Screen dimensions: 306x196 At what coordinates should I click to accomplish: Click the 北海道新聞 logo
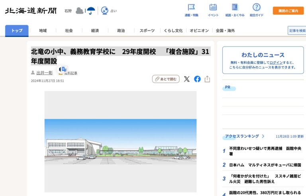(x=31, y=11)
